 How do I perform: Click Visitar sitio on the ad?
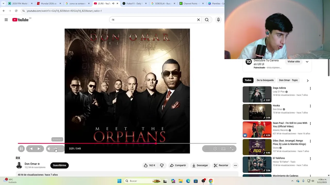(294, 62)
